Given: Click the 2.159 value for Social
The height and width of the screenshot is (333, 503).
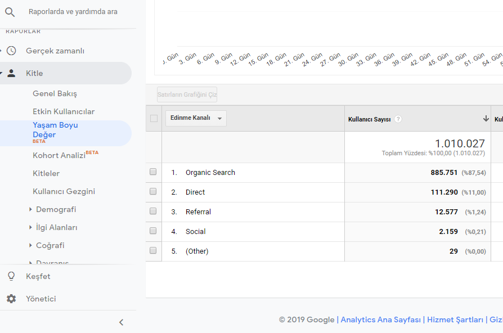Looking at the screenshot, I should (x=448, y=232).
